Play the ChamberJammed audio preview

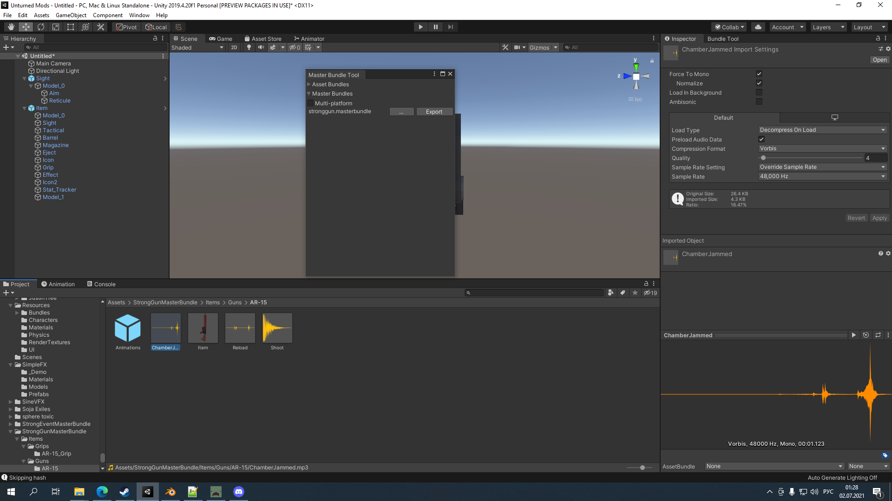point(854,335)
